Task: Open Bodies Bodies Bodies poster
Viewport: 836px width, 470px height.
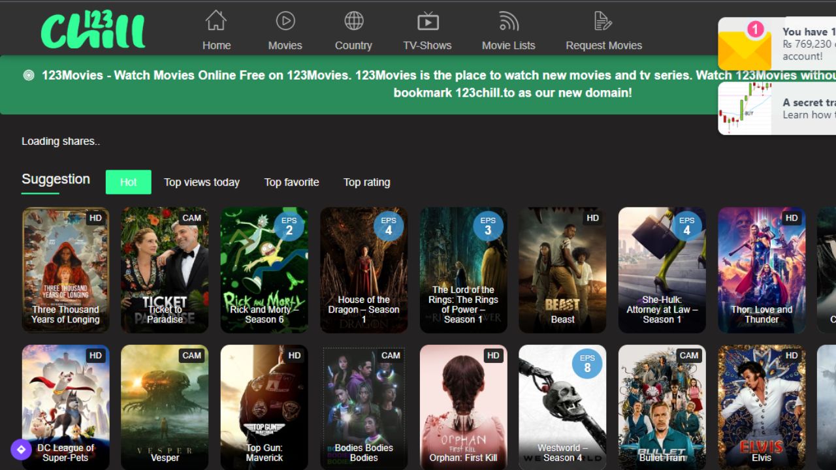Action: click(364, 407)
